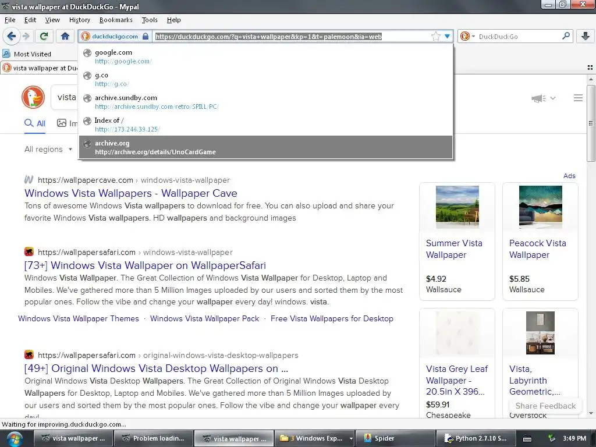596x447 pixels.
Task: Click the duckduckgo.com site identity icon
Action: coord(86,36)
